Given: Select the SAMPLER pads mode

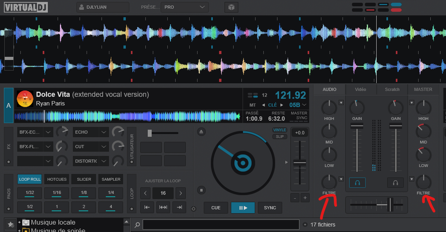Looking at the screenshot, I should pos(111,179).
